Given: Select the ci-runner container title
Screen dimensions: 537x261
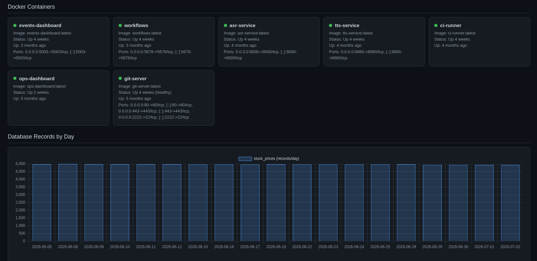Looking at the screenshot, I should coord(451,25).
